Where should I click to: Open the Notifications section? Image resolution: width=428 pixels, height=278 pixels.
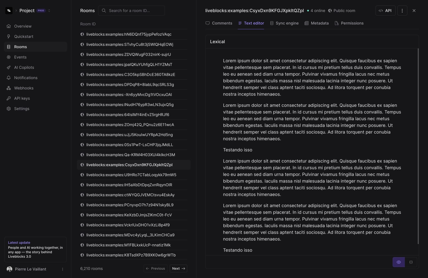(26, 78)
